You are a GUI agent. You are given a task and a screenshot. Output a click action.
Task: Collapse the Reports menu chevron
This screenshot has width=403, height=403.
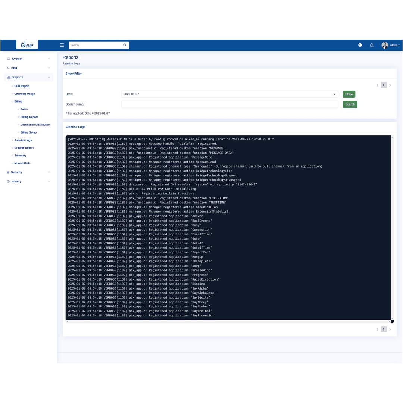[49, 77]
